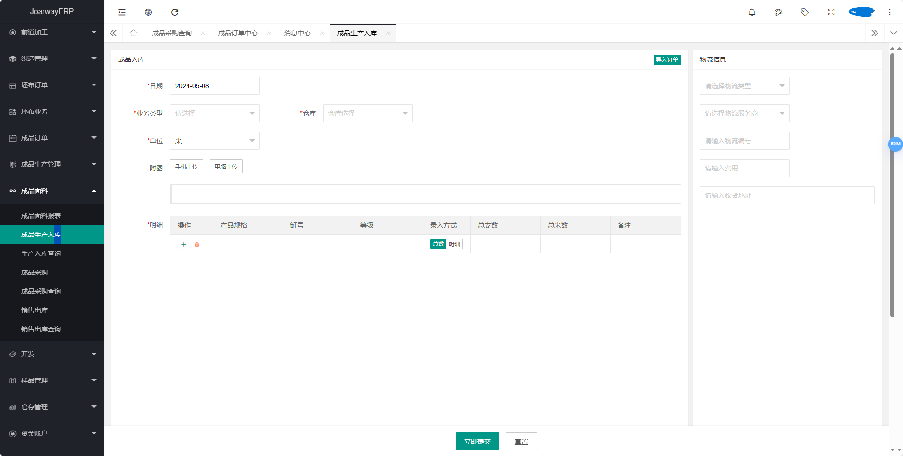Screen dimensions: 903x456
Task: Expand 坯布订单 sidebar menu
Action: pyautogui.click(x=52, y=85)
